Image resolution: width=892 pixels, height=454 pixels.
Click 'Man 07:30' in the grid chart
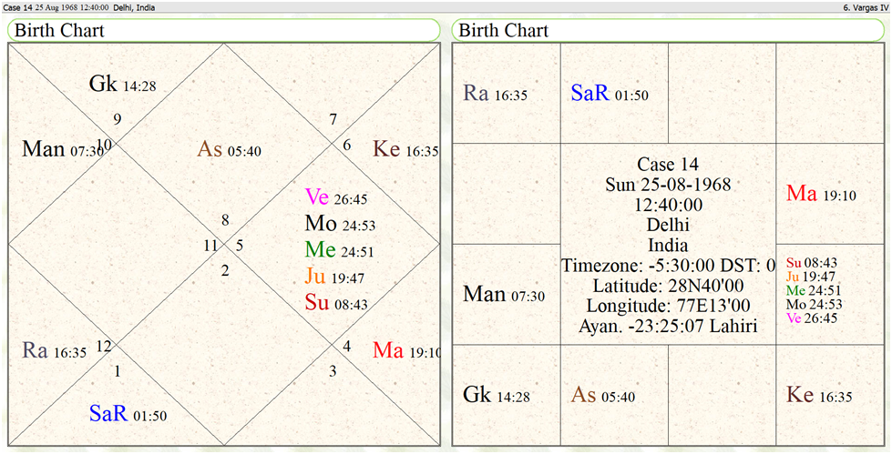(x=504, y=295)
